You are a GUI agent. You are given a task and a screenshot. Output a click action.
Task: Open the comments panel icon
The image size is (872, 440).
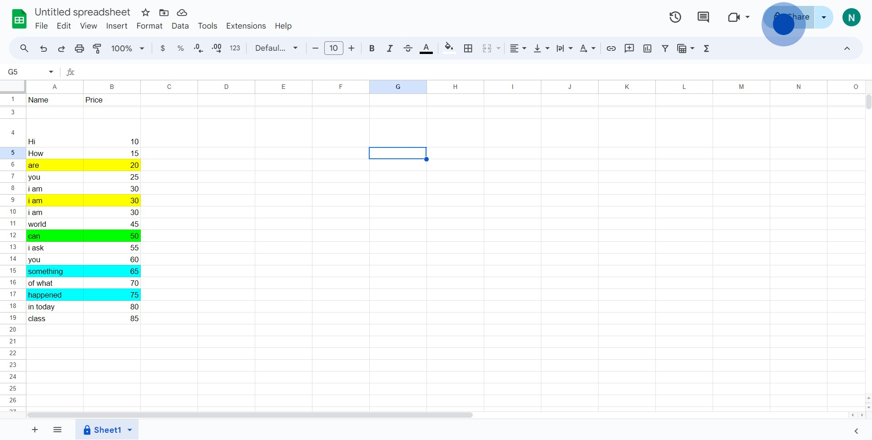703,17
